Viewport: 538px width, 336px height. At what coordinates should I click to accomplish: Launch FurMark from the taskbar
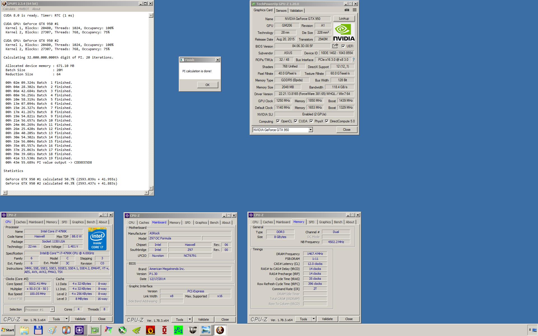point(150,330)
